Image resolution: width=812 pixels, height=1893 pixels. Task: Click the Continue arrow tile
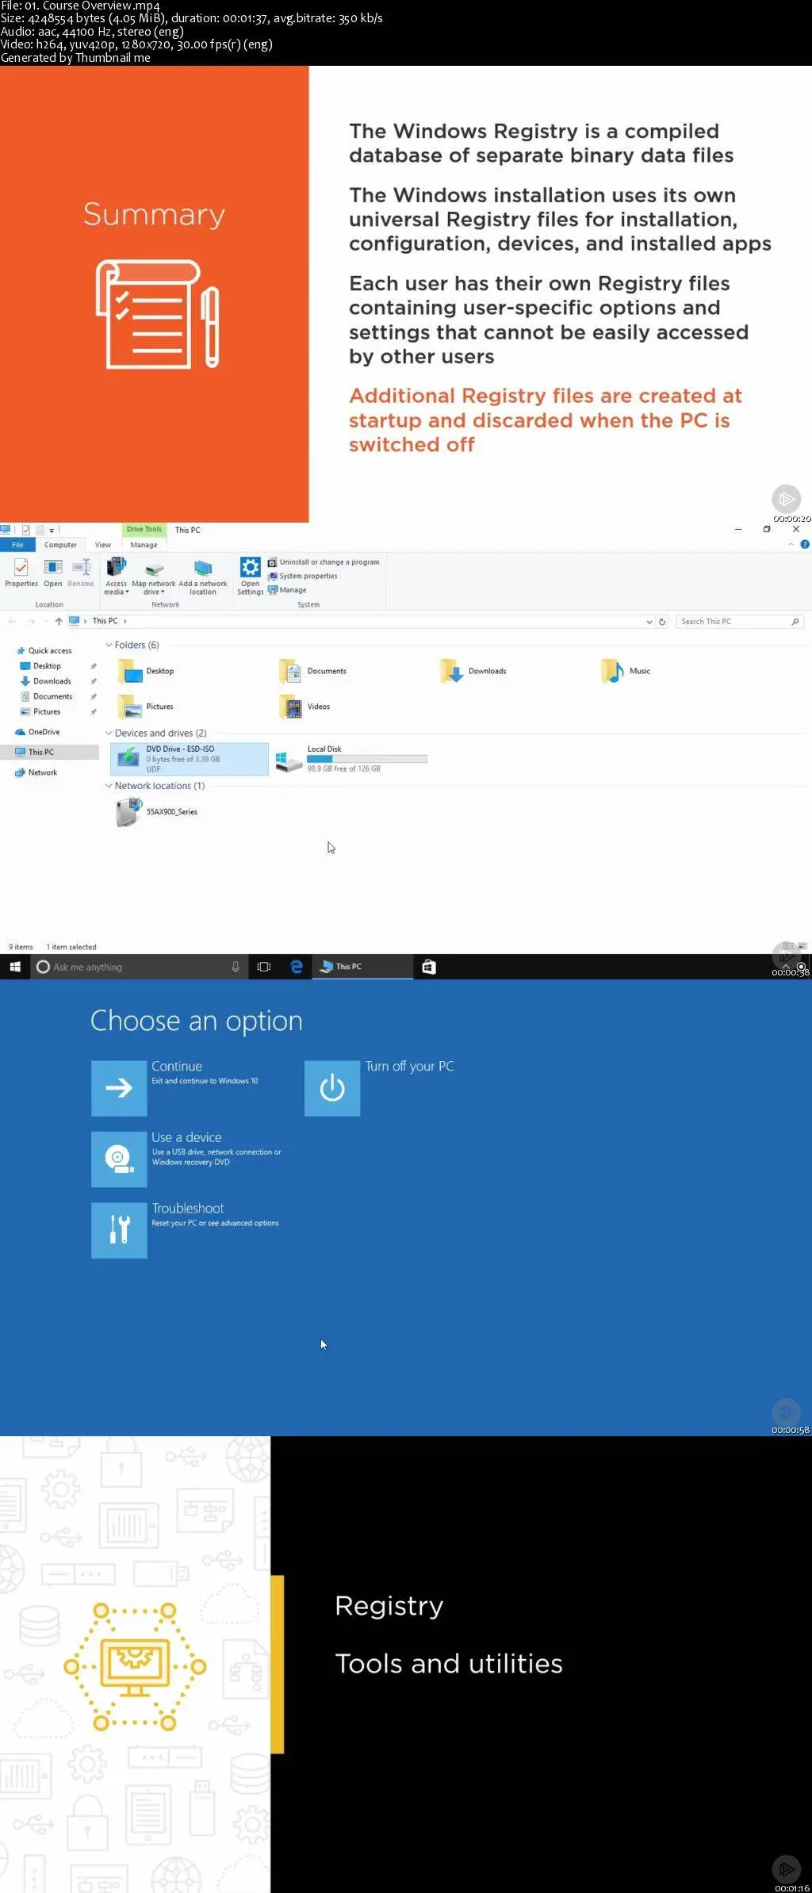click(x=119, y=1088)
